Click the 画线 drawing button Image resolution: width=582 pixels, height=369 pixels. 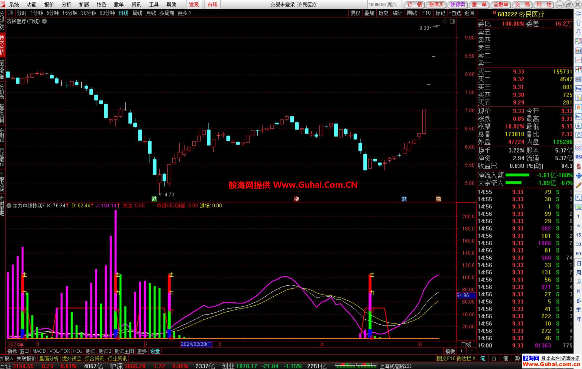(412, 13)
